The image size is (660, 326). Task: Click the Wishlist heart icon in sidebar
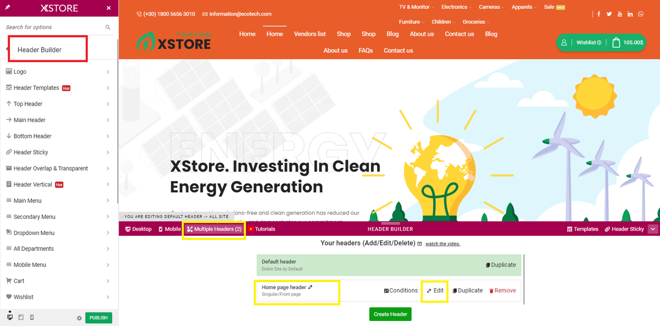(x=9, y=297)
